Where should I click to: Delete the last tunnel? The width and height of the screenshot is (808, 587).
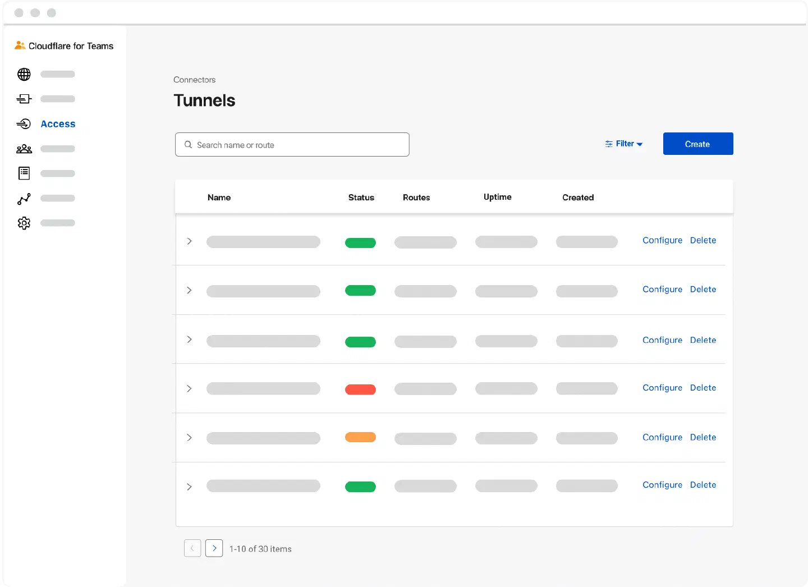click(x=703, y=485)
